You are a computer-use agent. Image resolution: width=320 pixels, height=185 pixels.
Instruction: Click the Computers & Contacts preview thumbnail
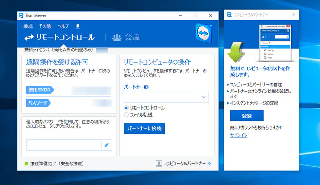[x=275, y=43]
